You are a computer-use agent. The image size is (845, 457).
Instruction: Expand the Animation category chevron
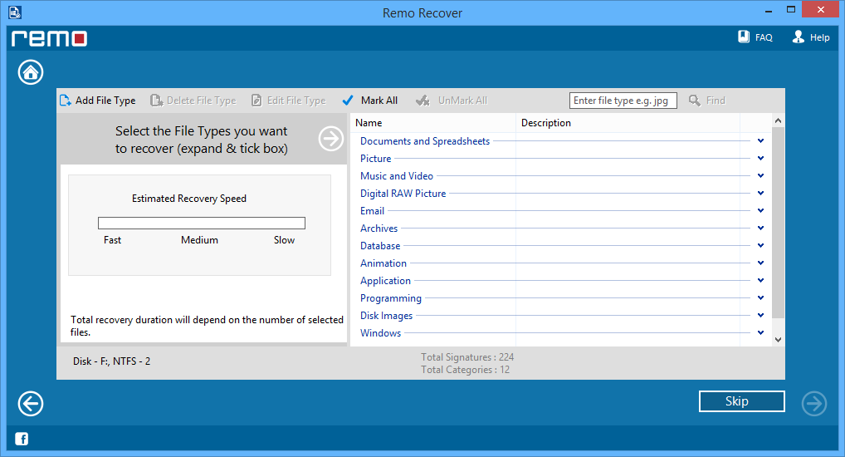[x=760, y=263]
